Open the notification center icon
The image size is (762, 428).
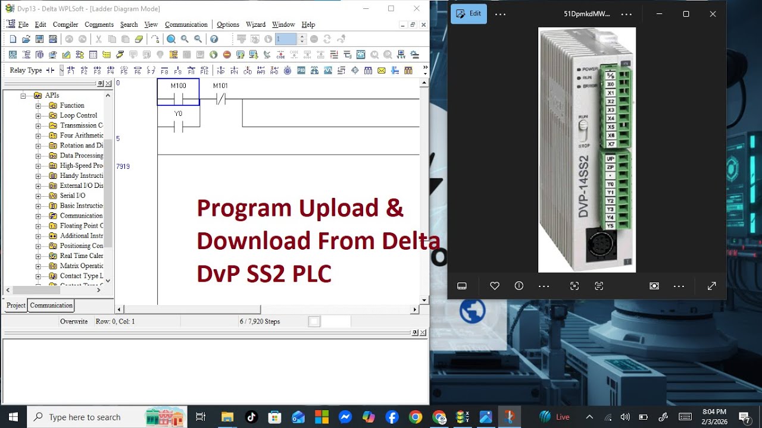click(x=744, y=417)
